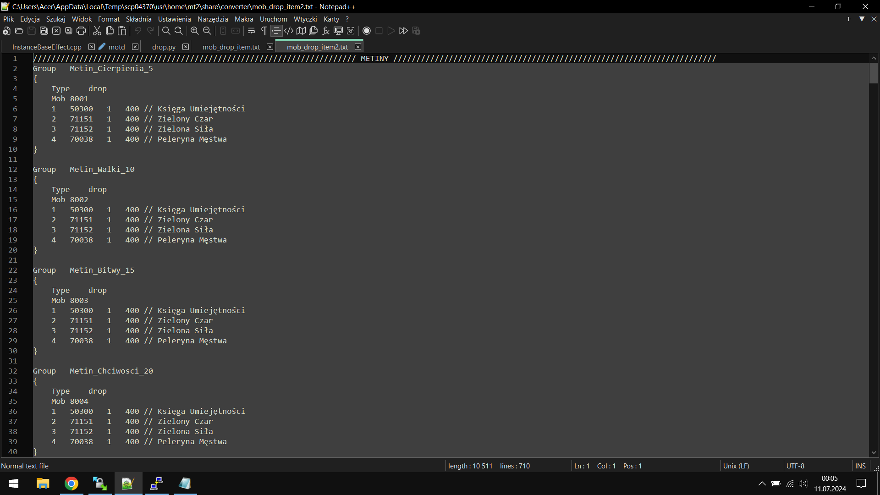The image size is (880, 495).
Task: Click the vertical scrollbar down arrow
Action: (874, 453)
